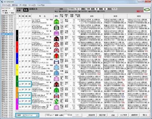Enable the 展開 checkbox in bottom bar
Viewport: 152px width, 119px height.
[x=54, y=115]
